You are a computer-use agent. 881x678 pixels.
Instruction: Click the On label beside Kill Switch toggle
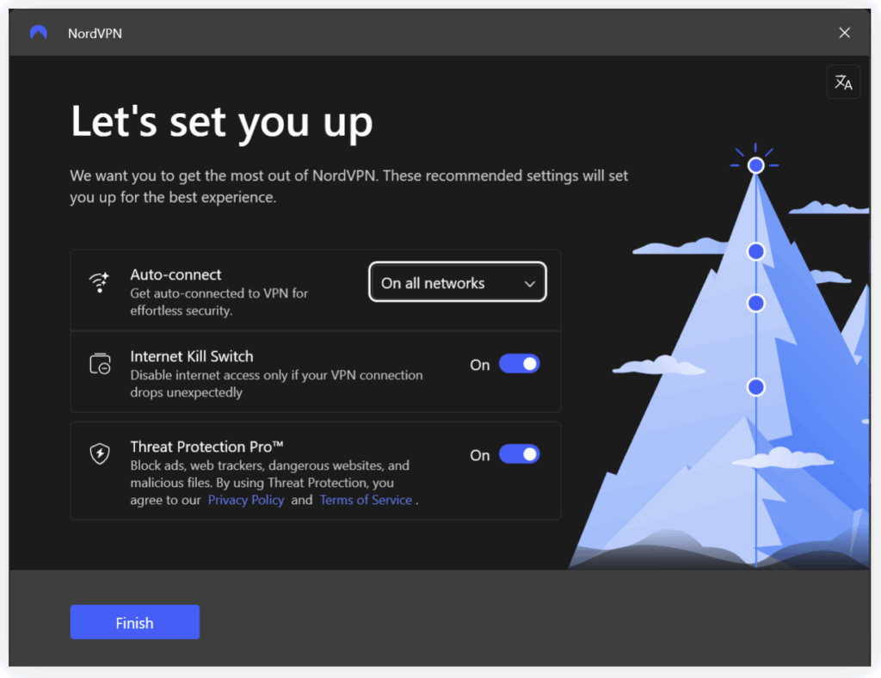(480, 365)
